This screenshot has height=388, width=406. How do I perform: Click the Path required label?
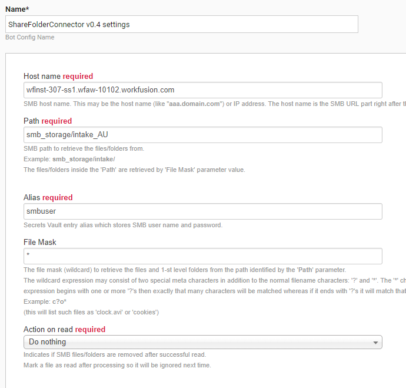click(48, 121)
